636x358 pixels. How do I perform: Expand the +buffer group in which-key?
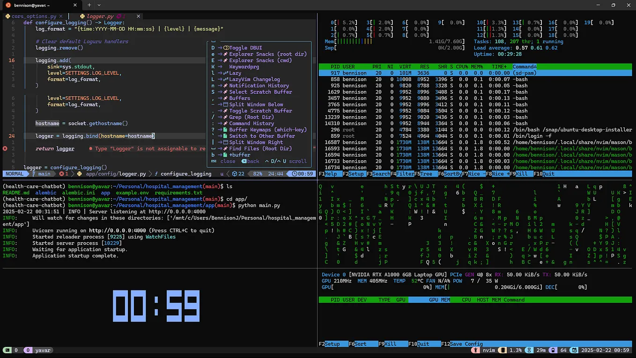[x=239, y=155]
